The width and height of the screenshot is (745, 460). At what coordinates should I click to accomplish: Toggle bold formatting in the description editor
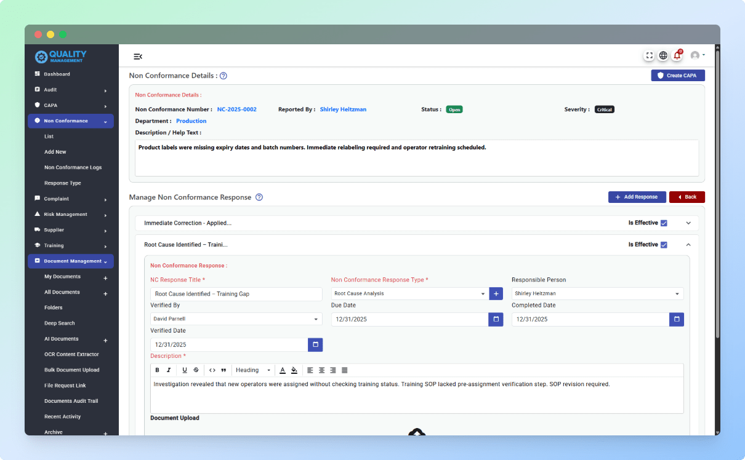(x=157, y=370)
